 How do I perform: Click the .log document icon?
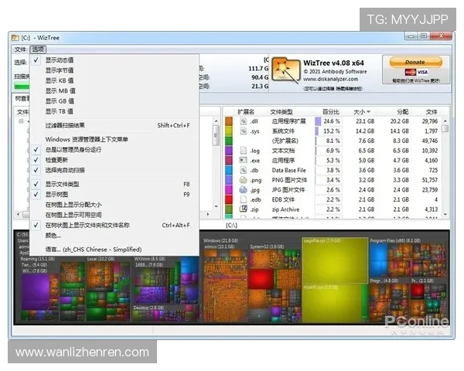244,151
